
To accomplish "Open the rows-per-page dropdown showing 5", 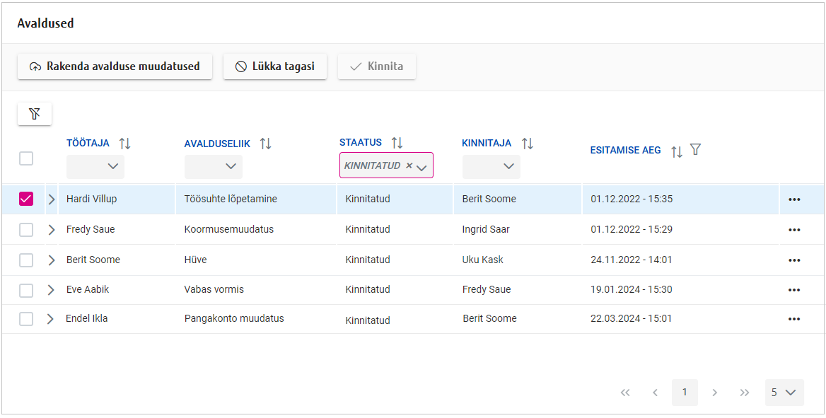I will pyautogui.click(x=784, y=393).
